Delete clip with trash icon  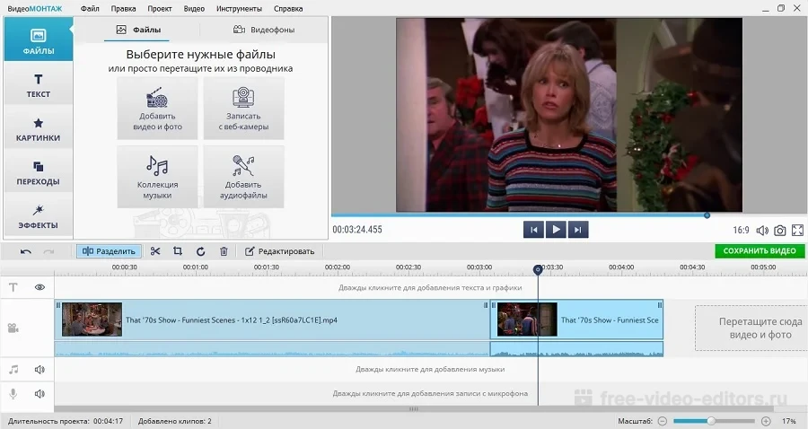coord(224,251)
